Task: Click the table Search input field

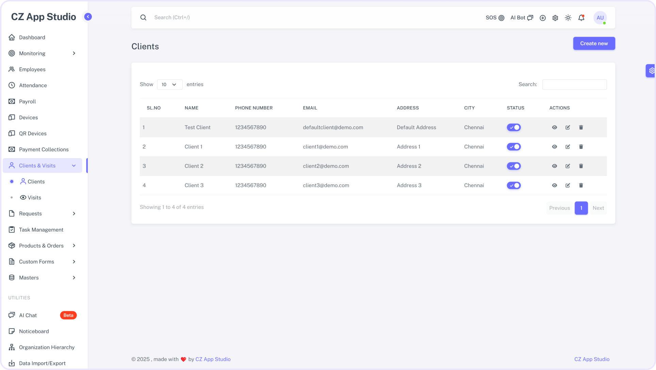Action: [x=575, y=84]
